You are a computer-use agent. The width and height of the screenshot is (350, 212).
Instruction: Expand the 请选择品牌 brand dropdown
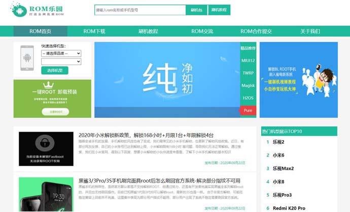click(x=61, y=53)
